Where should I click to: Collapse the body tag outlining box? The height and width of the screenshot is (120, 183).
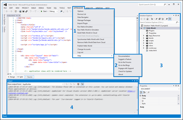tap(16, 51)
